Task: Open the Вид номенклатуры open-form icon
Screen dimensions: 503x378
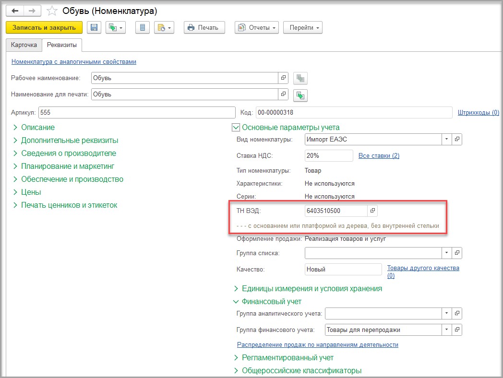Action: (457, 139)
